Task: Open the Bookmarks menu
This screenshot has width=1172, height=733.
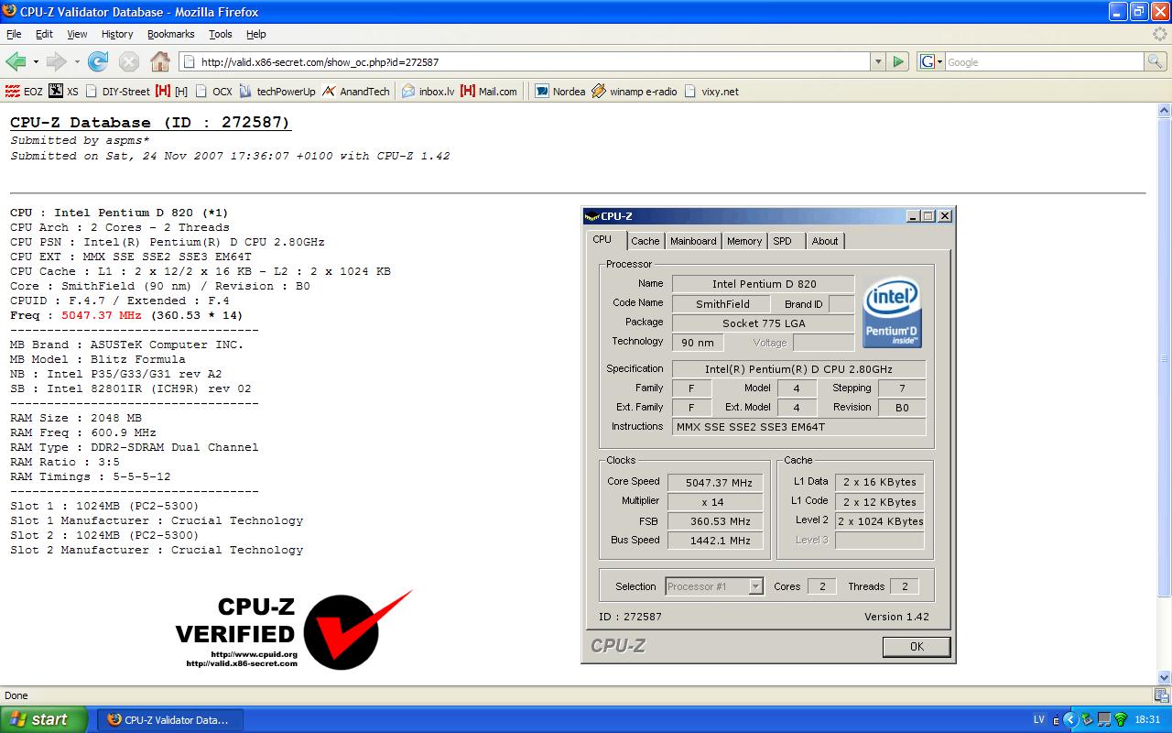Action: pyautogui.click(x=170, y=34)
